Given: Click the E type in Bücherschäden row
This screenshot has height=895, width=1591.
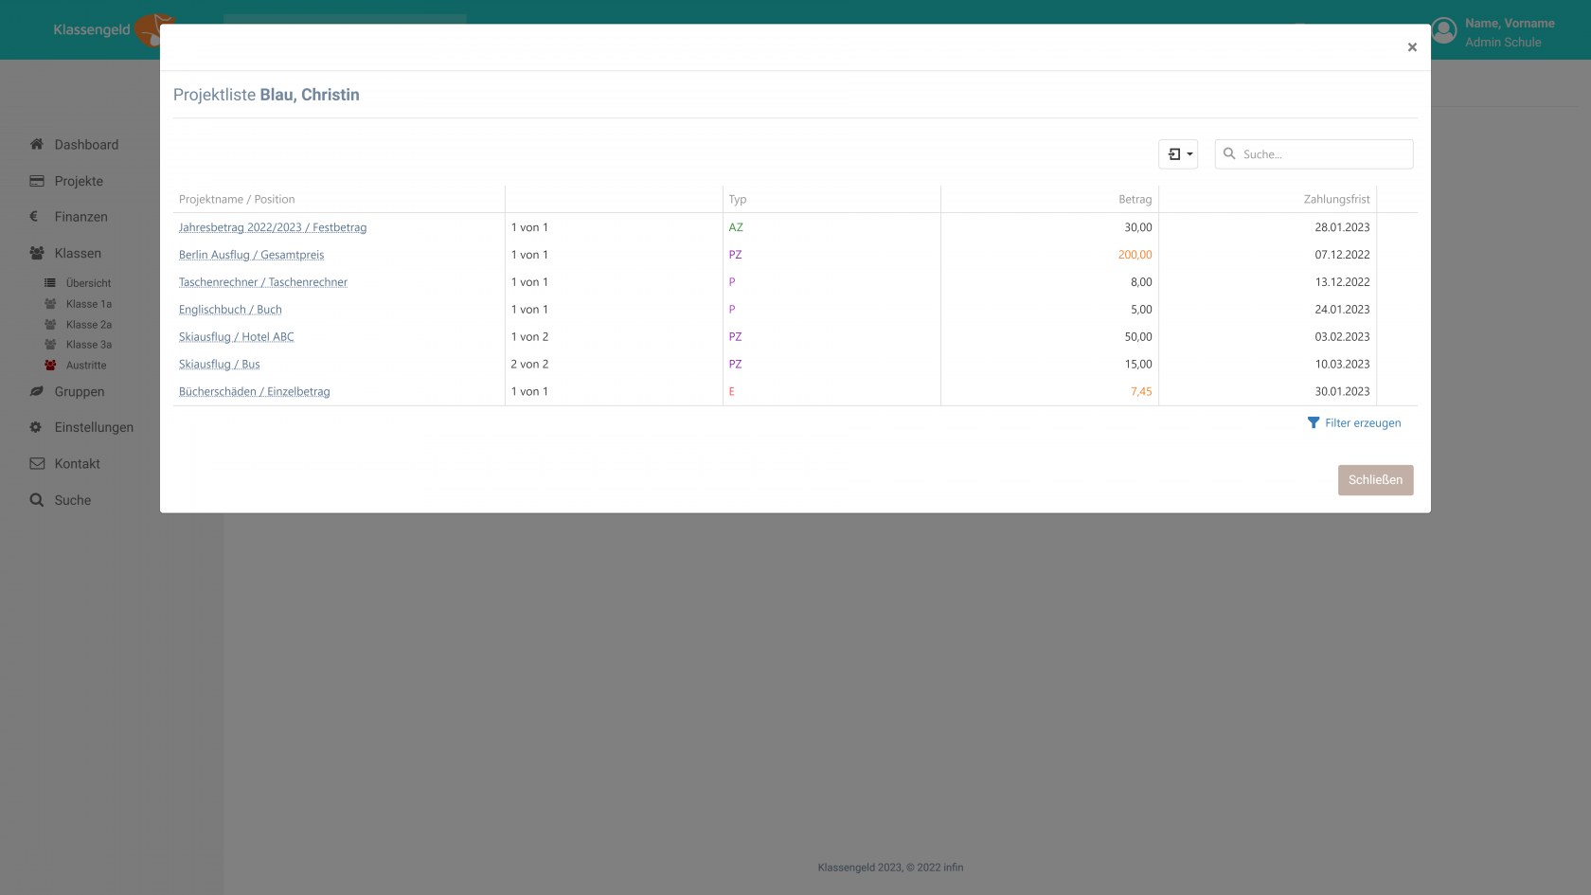Looking at the screenshot, I should click(731, 392).
